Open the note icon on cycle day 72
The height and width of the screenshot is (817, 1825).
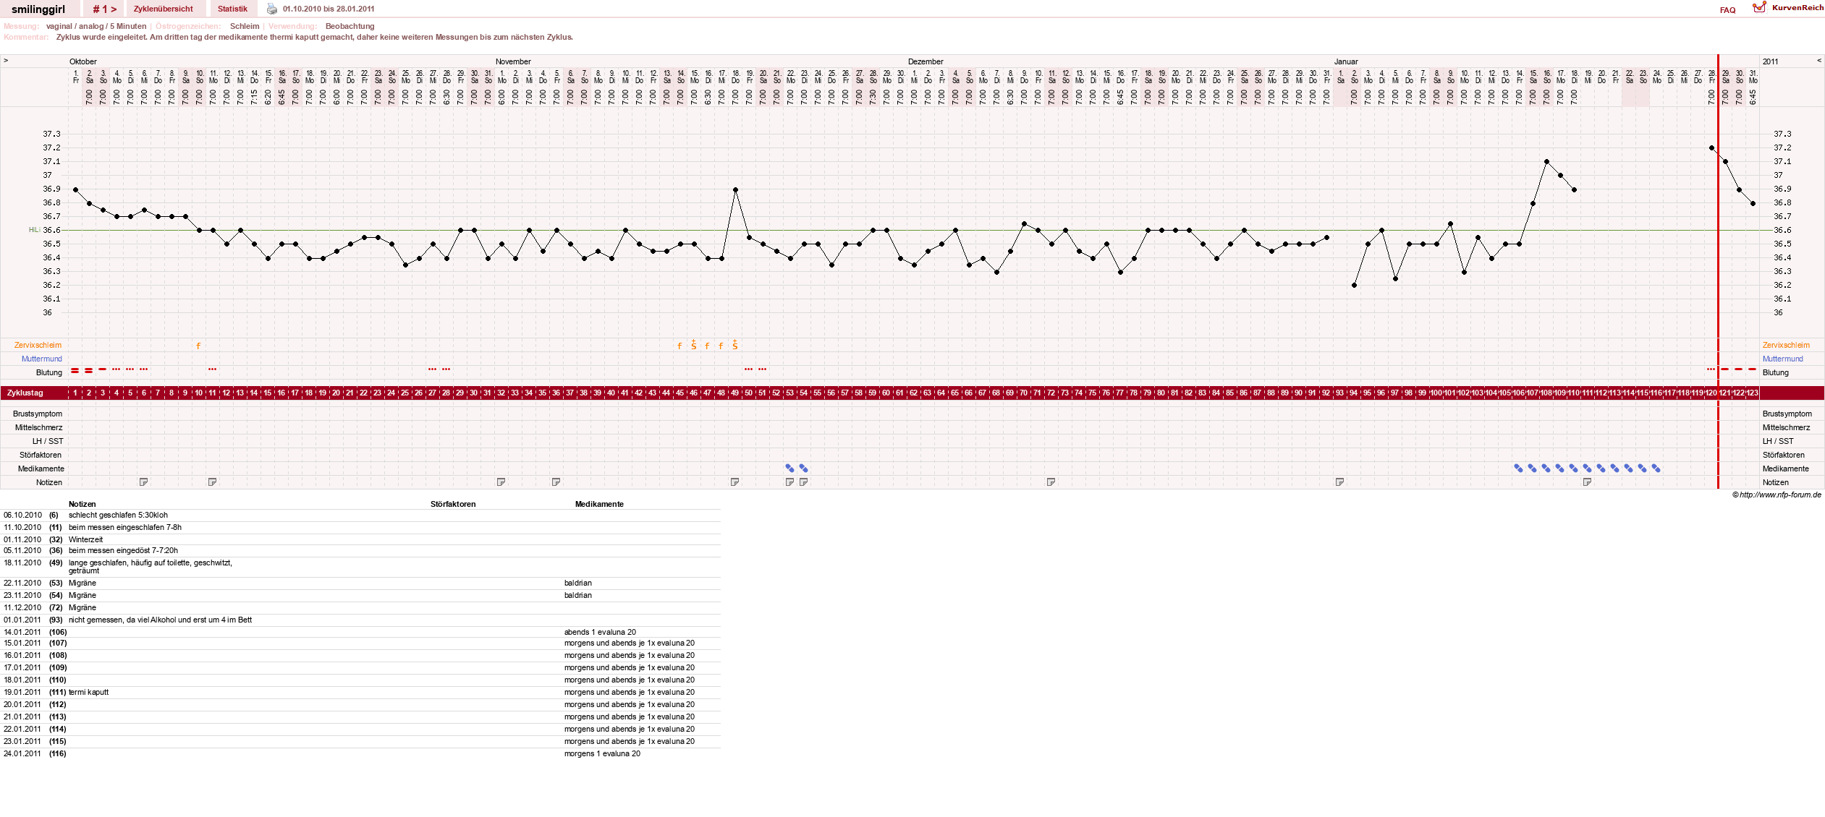pos(1051,482)
